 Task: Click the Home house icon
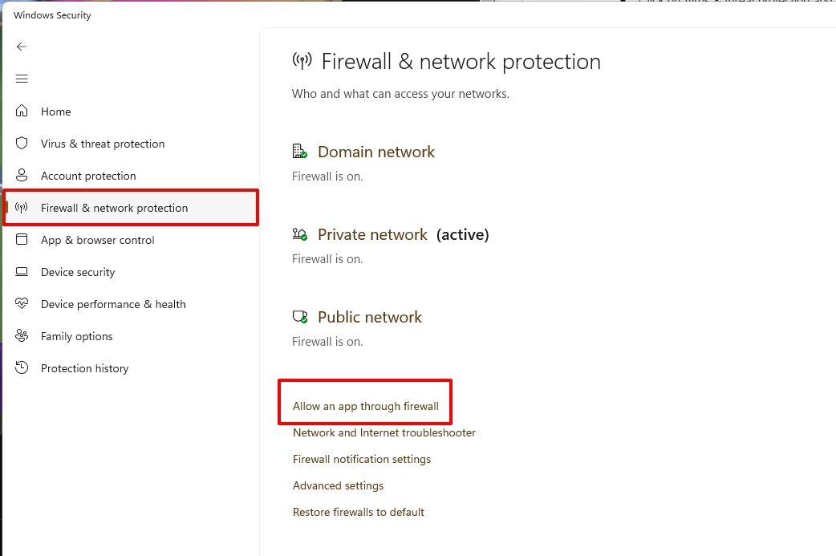point(22,111)
